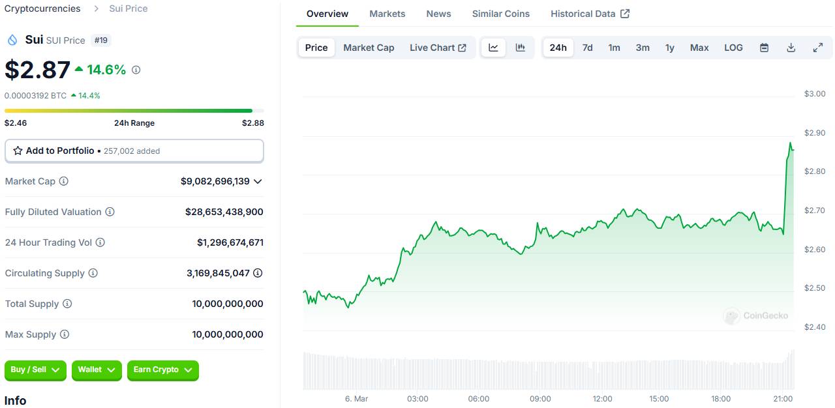The width and height of the screenshot is (835, 408).
Task: Click the price spike peak on chart
Action: (790, 143)
